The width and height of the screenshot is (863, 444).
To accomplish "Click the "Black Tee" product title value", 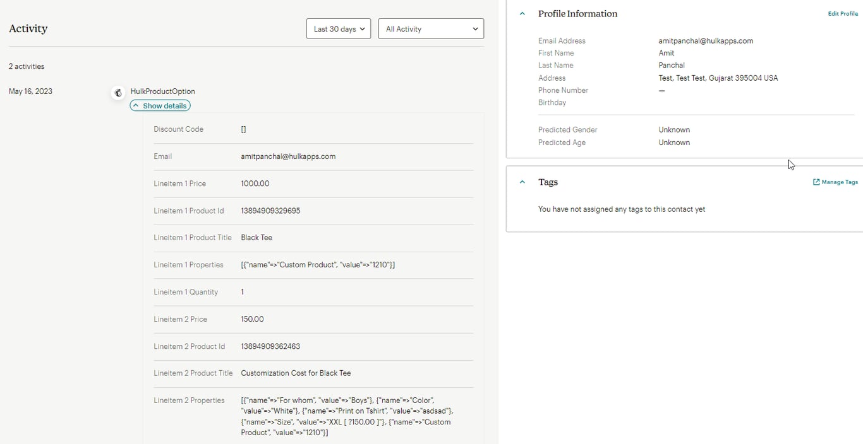I will pyautogui.click(x=256, y=238).
